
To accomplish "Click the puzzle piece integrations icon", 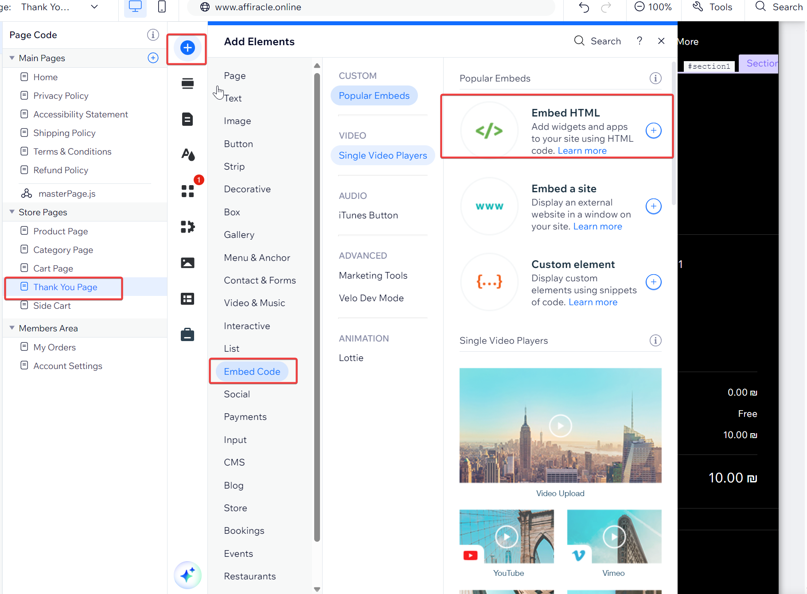I will pos(187,227).
